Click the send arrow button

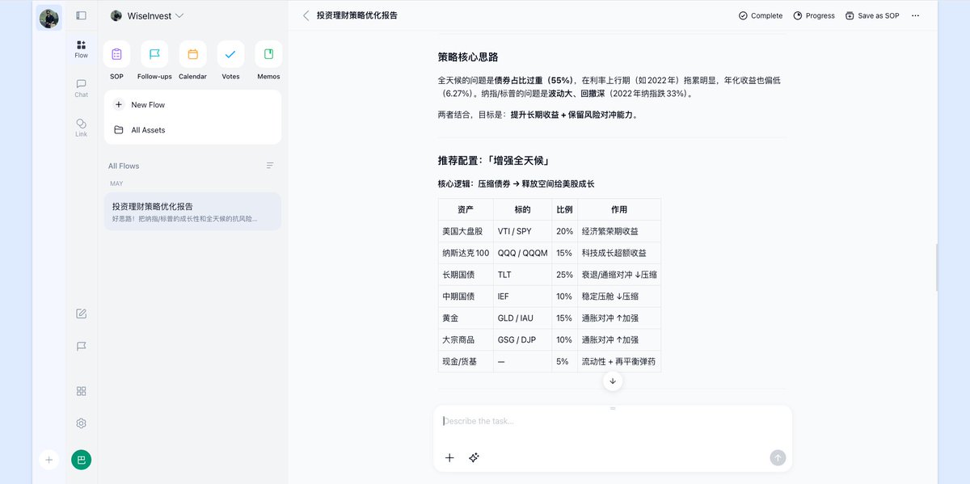click(x=778, y=457)
